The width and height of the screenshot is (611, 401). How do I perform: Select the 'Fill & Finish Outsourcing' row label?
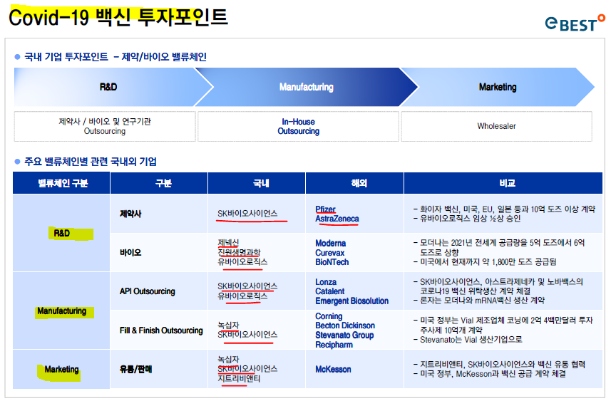(x=161, y=330)
